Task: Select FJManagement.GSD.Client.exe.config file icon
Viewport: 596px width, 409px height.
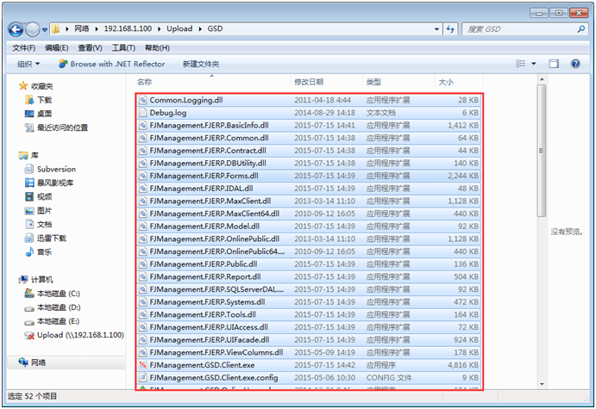Action: point(143,377)
